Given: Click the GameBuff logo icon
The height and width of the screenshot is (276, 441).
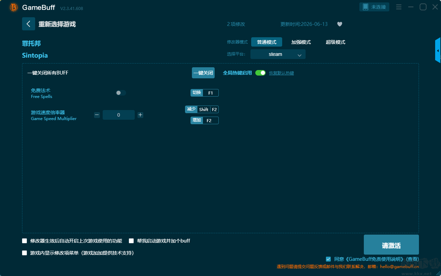Looking at the screenshot, I should 14,7.
